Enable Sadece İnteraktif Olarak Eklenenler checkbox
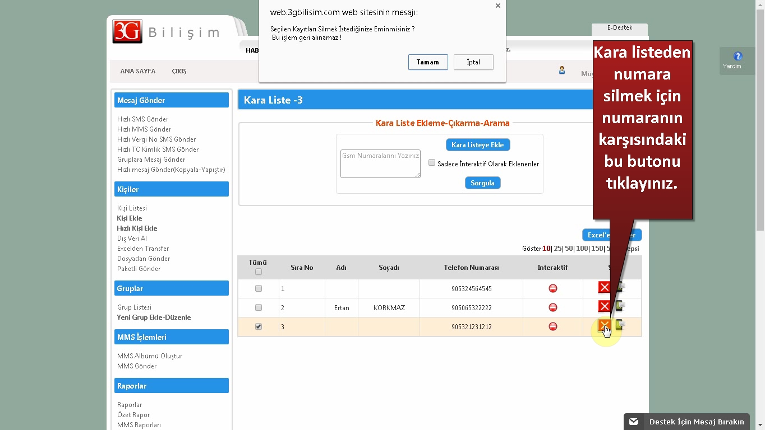The image size is (765, 430). point(432,163)
